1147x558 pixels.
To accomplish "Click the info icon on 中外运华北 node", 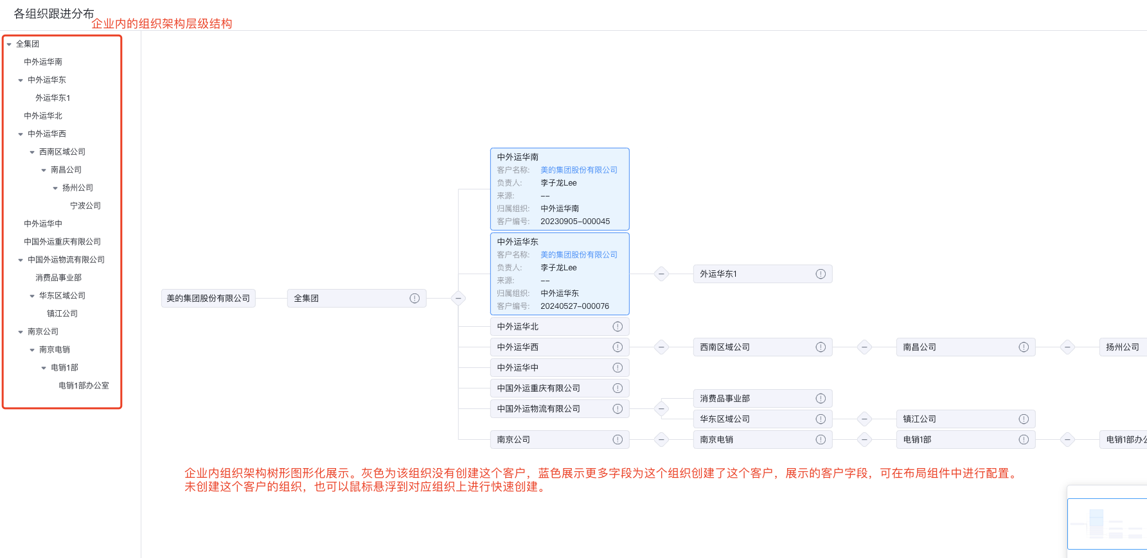I will pos(618,326).
